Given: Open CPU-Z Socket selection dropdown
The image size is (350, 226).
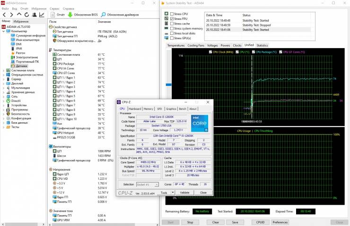Looking at the screenshot, I should (147, 184).
